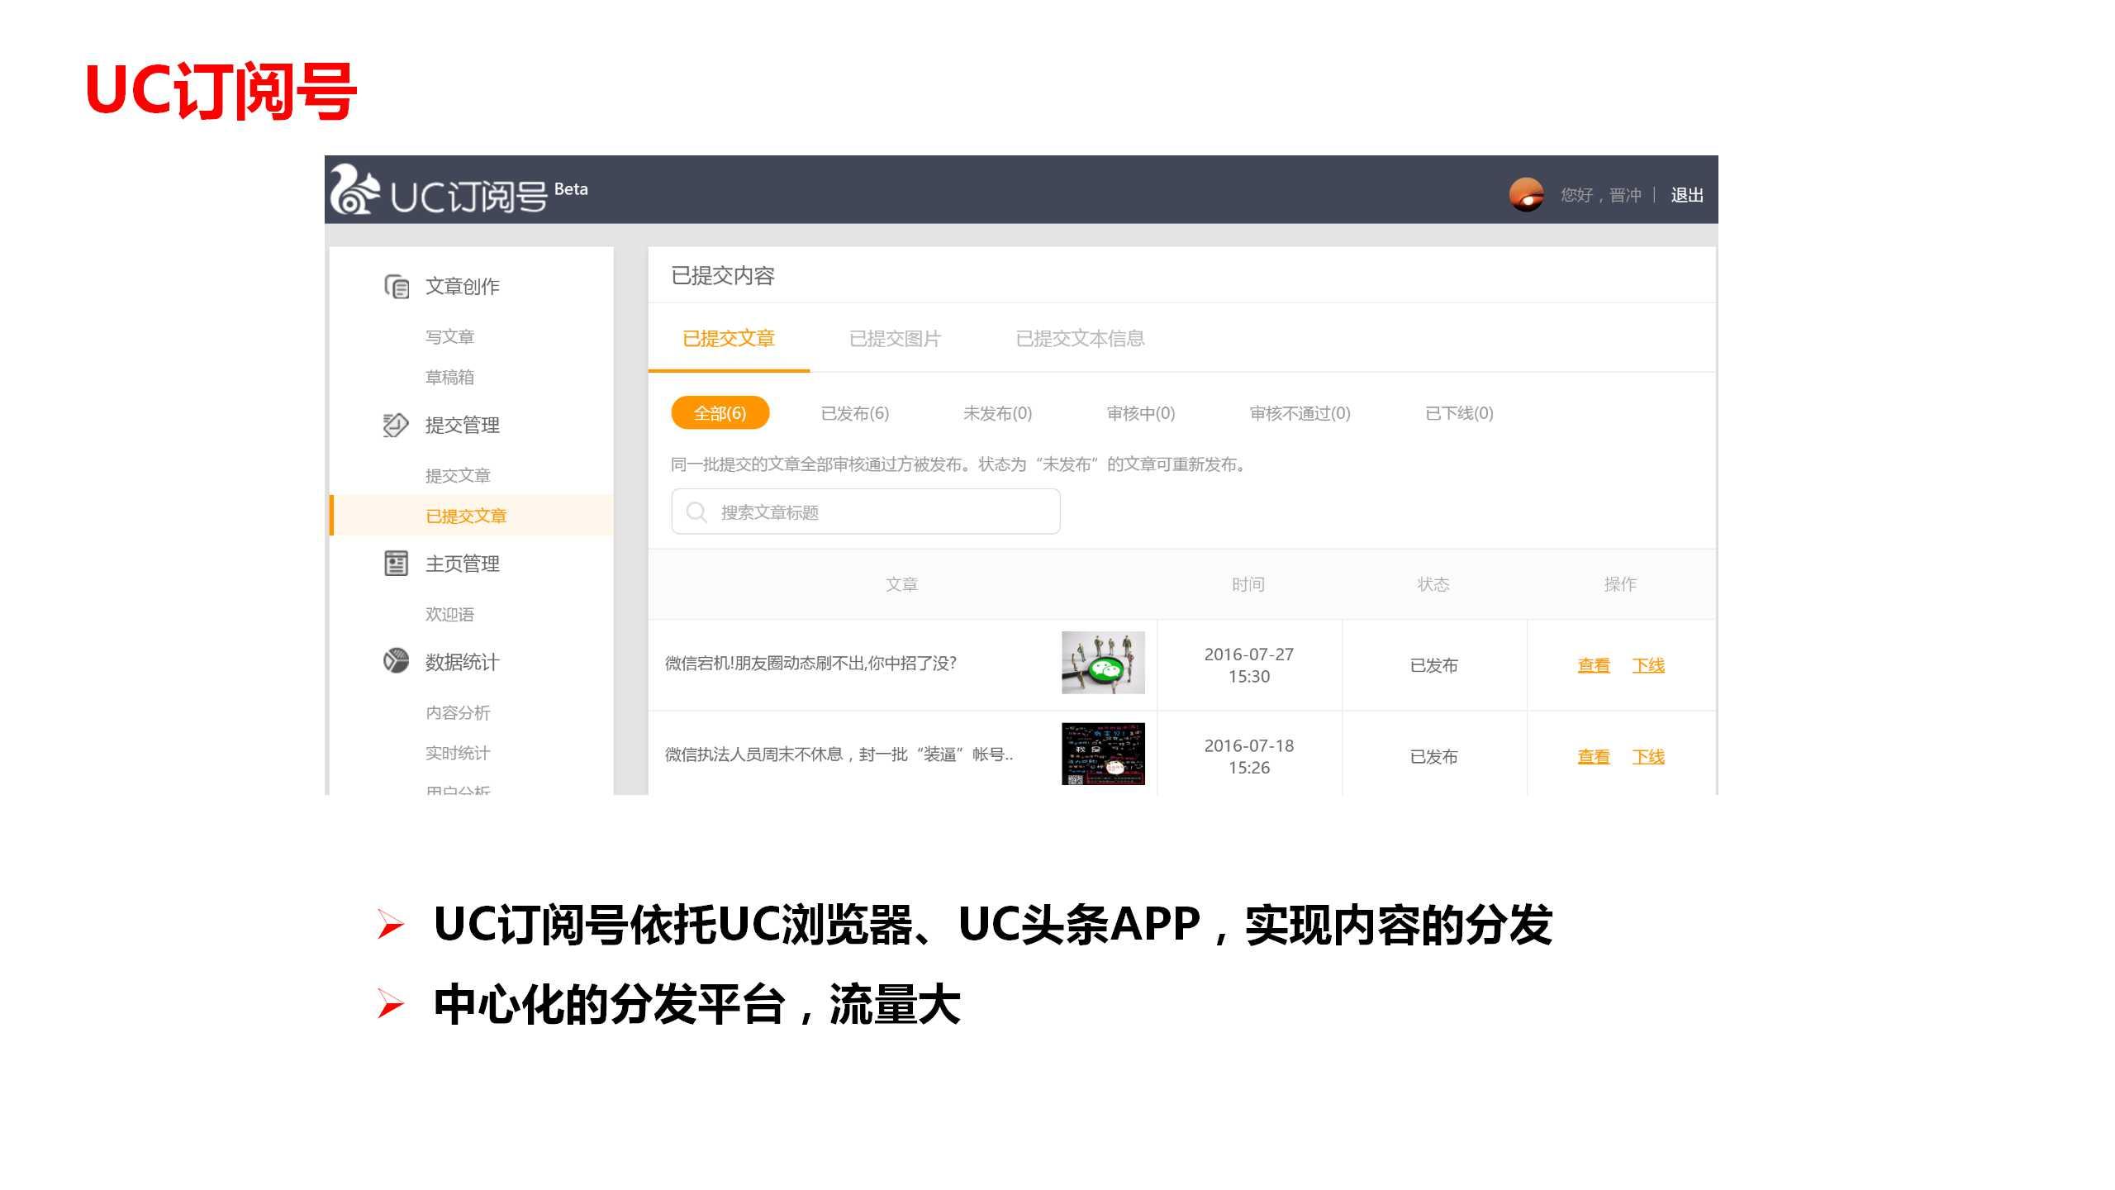
Task: Click the 提交管理 section heading
Action: point(462,425)
